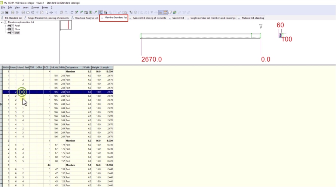Select the Wall tree item
This screenshot has height=187, width=336.
17,32
